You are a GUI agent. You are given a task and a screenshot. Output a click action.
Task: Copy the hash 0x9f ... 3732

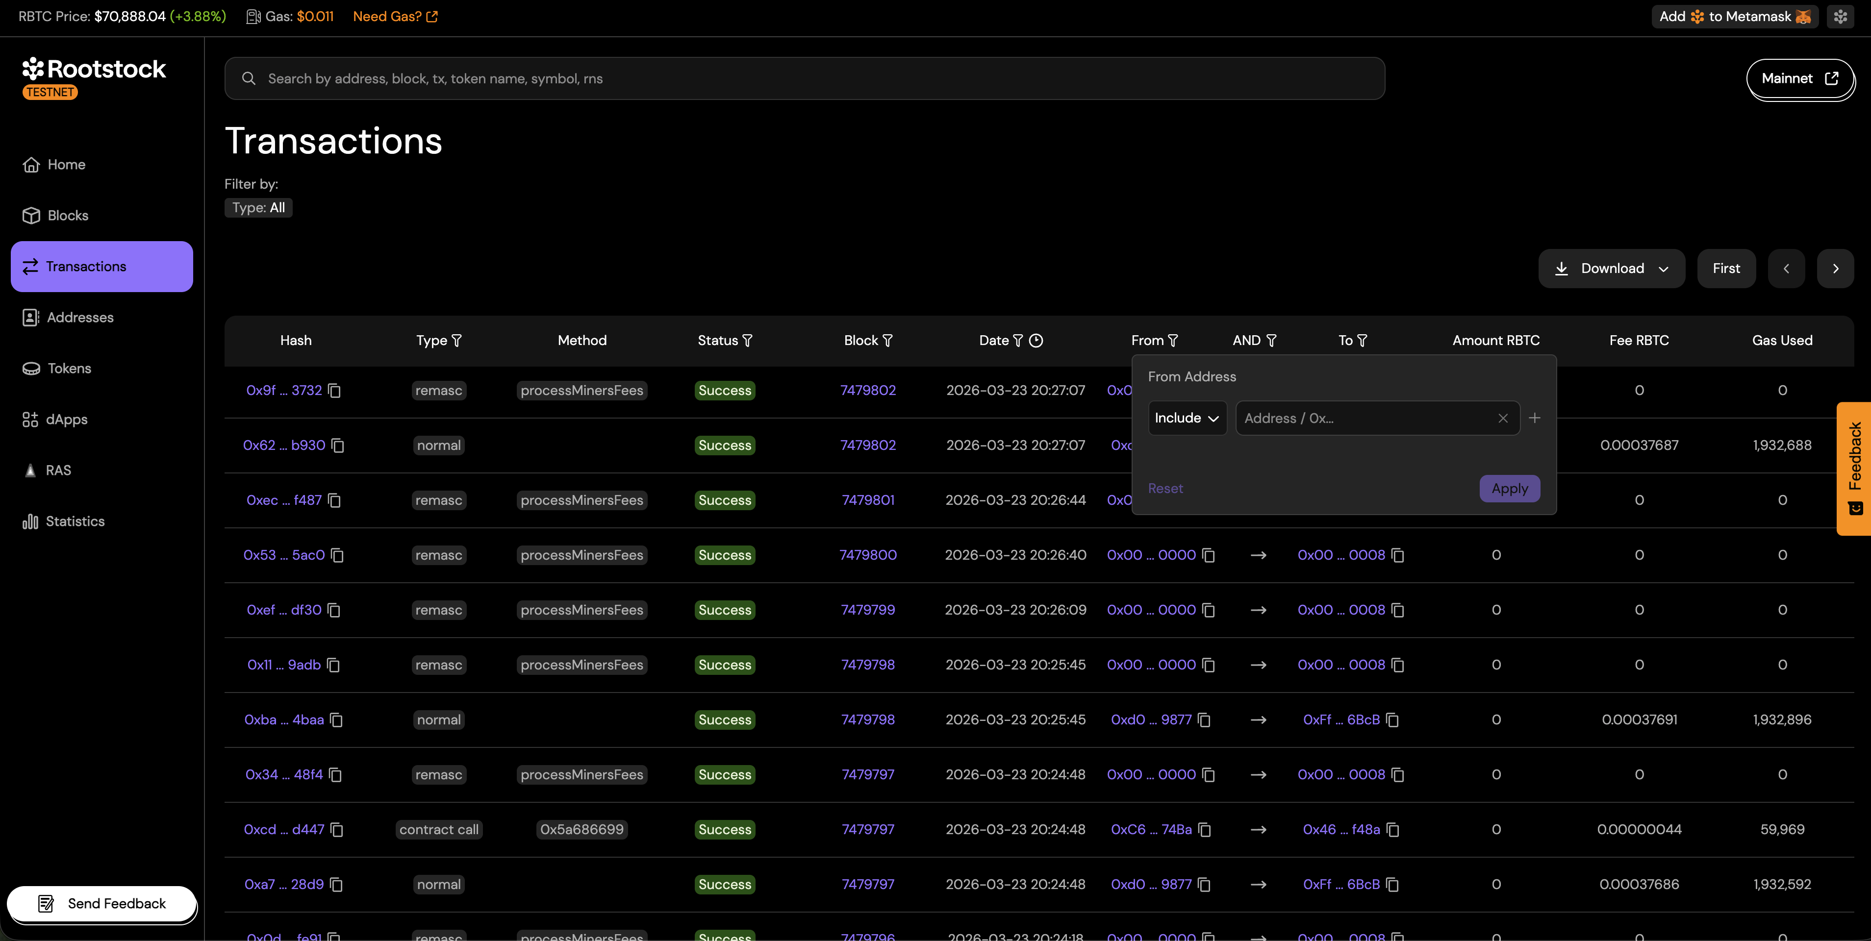pyautogui.click(x=334, y=391)
